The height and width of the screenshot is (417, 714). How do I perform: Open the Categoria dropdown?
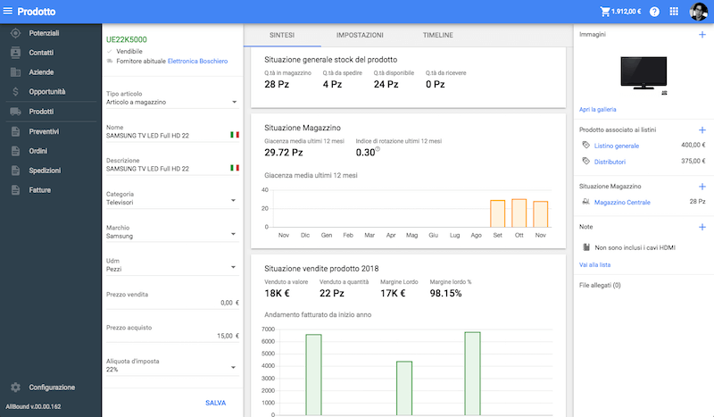234,201
